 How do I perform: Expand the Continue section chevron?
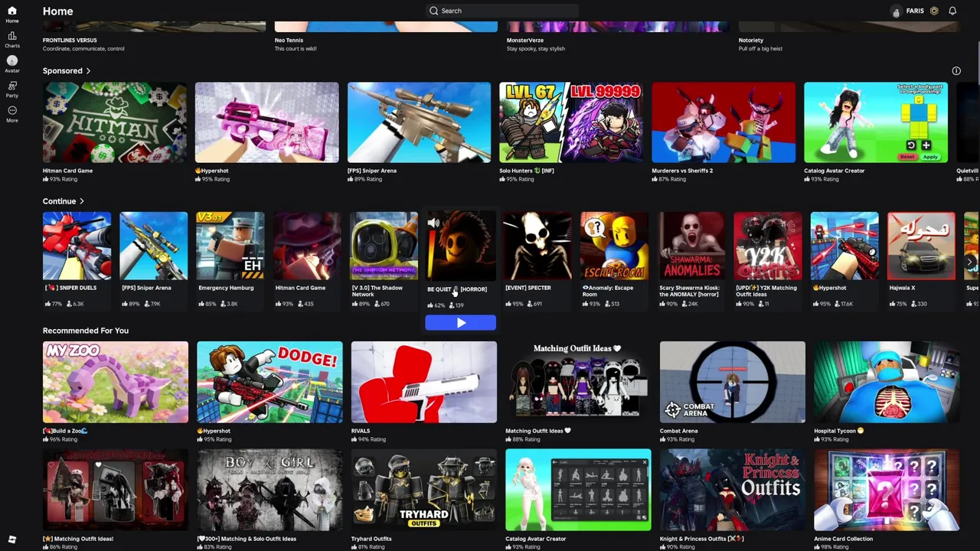(81, 201)
